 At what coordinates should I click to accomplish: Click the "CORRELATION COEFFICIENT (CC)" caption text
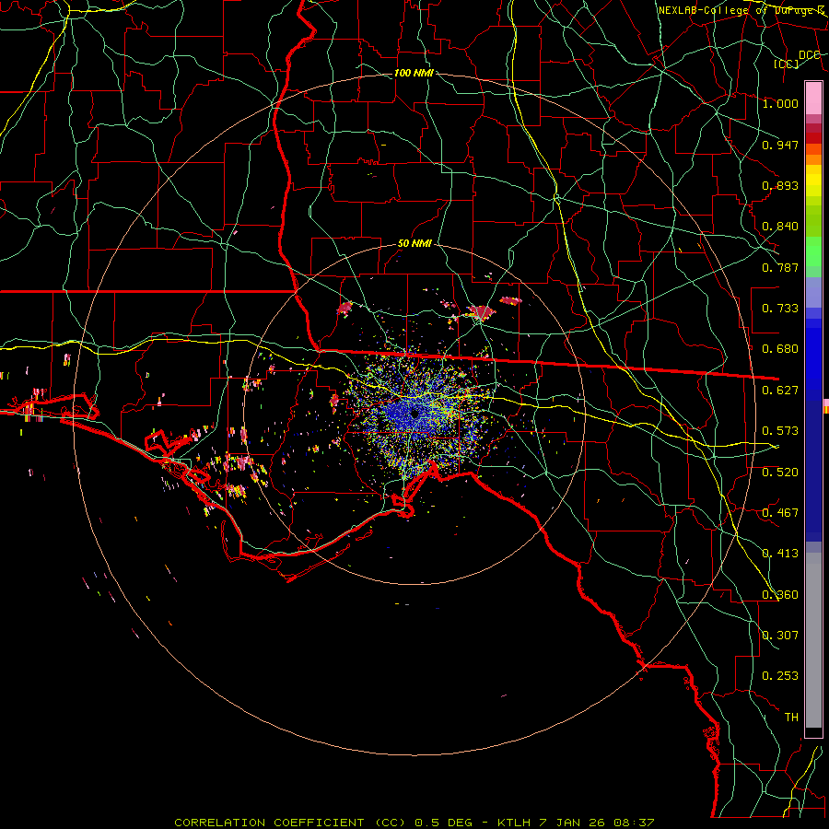click(290, 823)
